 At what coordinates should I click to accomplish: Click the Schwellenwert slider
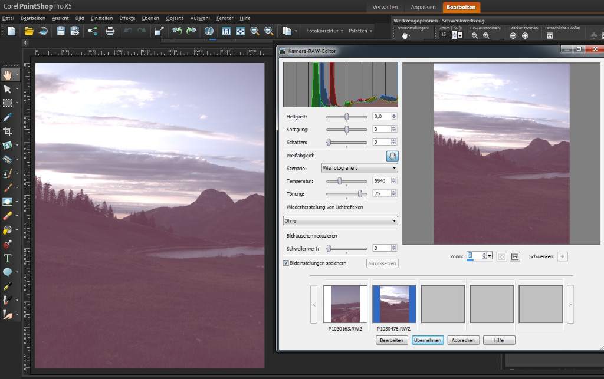346,249
